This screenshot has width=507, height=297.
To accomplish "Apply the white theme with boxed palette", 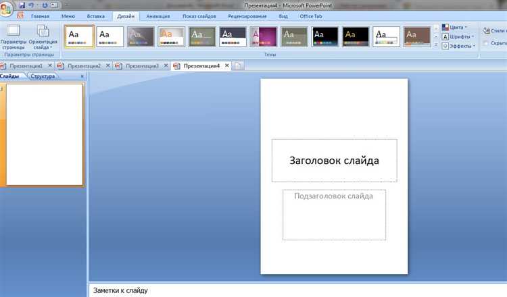I will tap(387, 36).
